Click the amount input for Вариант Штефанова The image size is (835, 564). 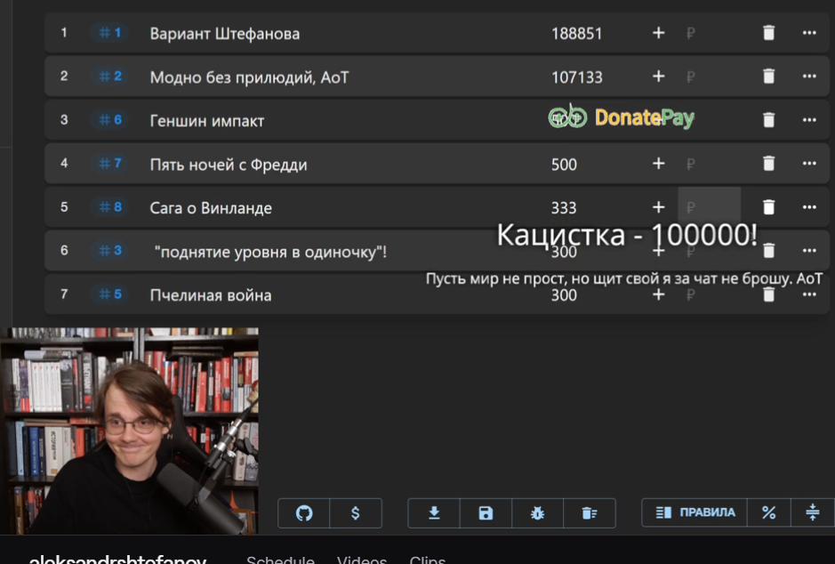tap(710, 33)
